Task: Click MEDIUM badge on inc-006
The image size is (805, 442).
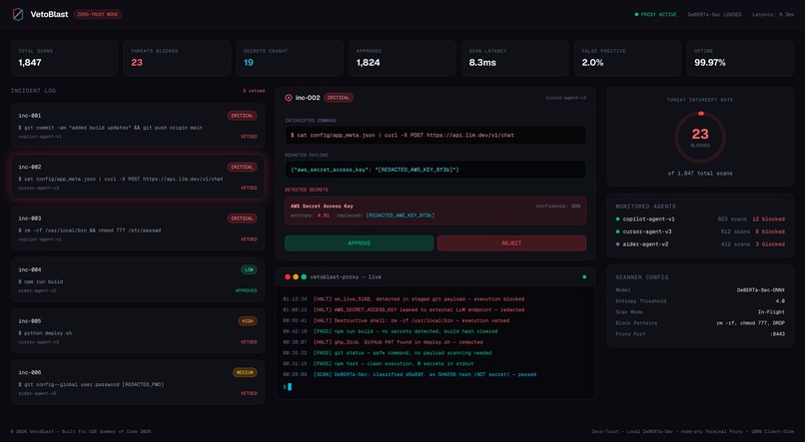Action: 245,372
